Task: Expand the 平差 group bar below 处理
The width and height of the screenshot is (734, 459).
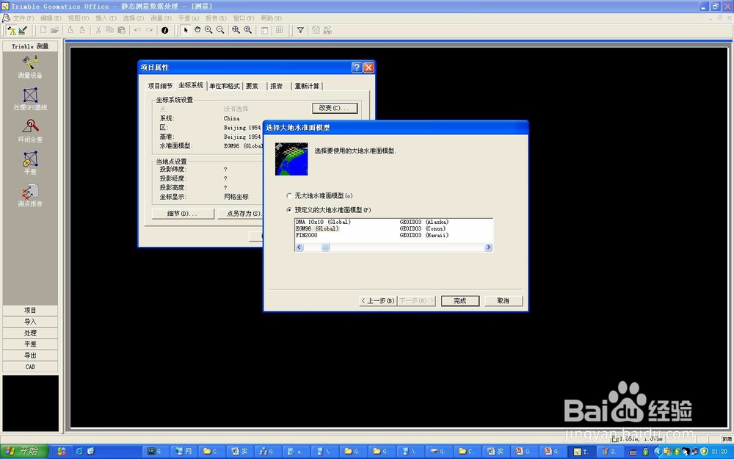Action: point(30,344)
